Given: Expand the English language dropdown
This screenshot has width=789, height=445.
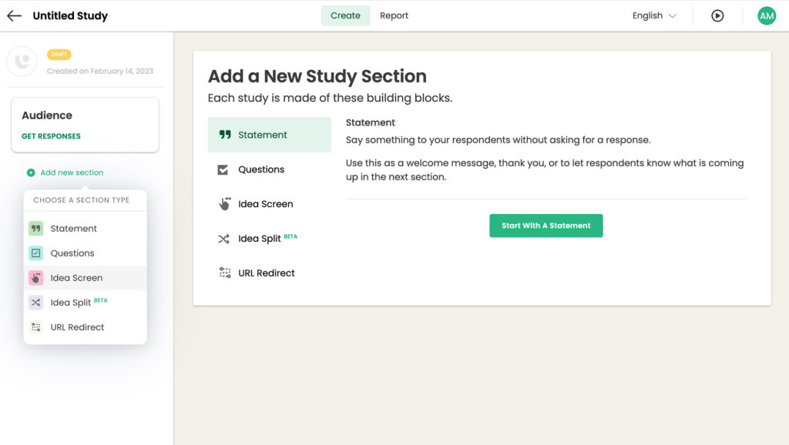Looking at the screenshot, I should point(654,15).
